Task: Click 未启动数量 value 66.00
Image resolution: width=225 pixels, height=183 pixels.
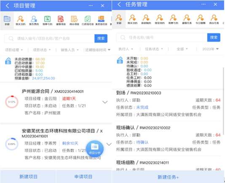Action: (x=40, y=59)
